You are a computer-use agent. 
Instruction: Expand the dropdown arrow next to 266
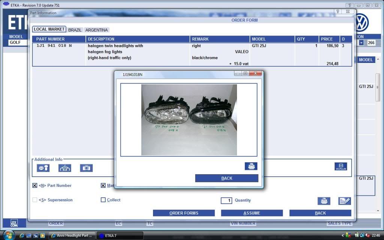(361, 43)
